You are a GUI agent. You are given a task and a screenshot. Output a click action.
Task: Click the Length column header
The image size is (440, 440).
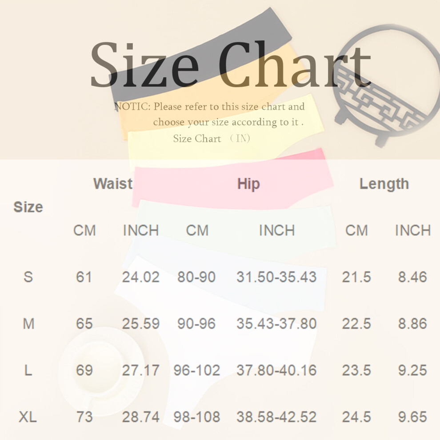pos(384,184)
